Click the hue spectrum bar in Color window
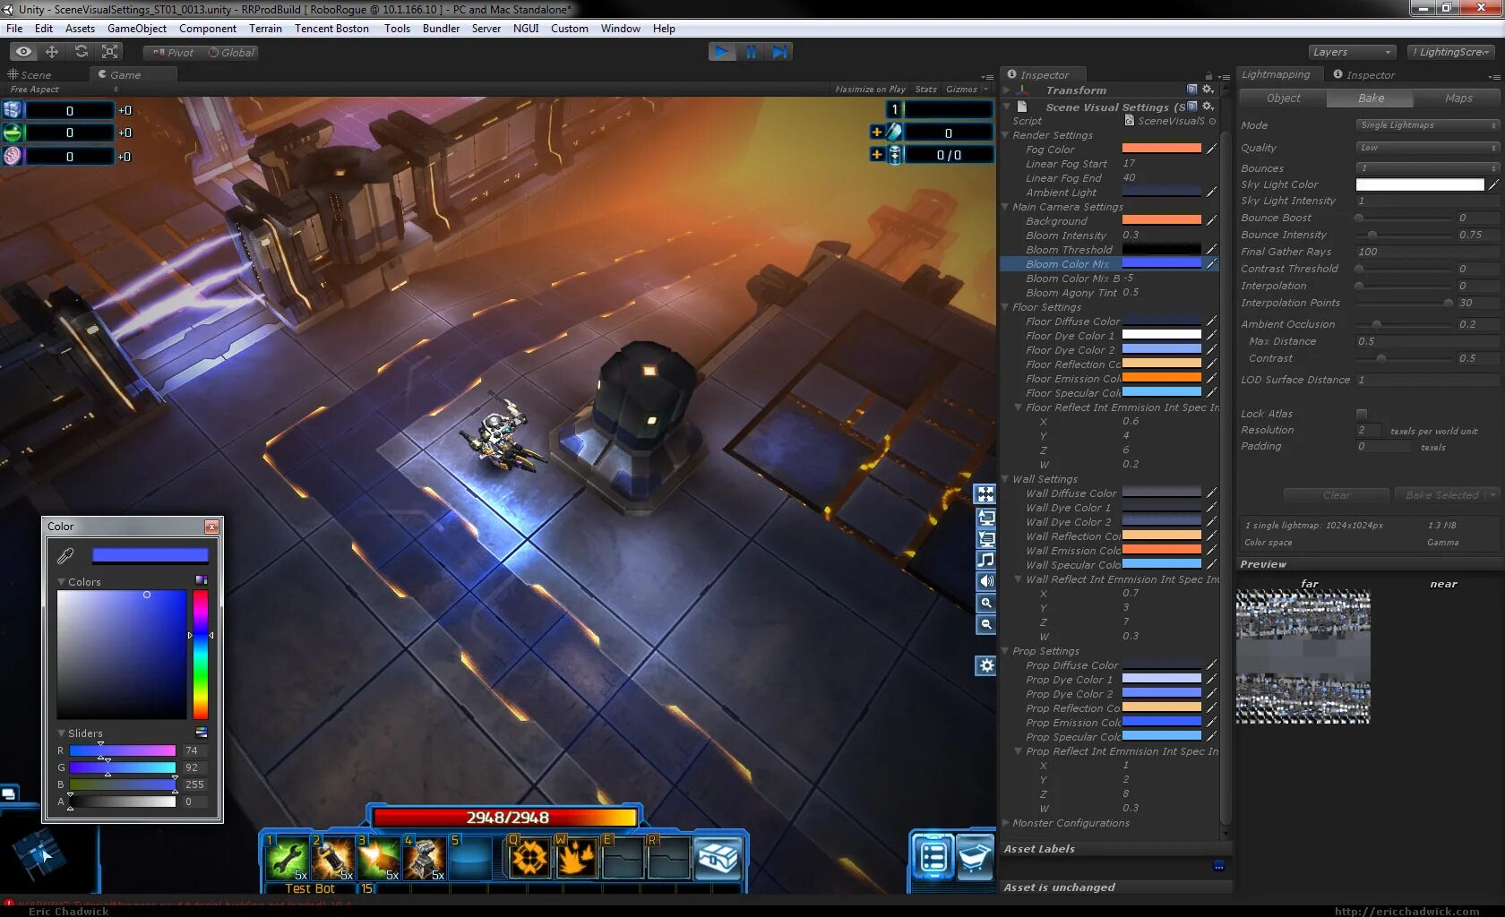 (x=201, y=655)
